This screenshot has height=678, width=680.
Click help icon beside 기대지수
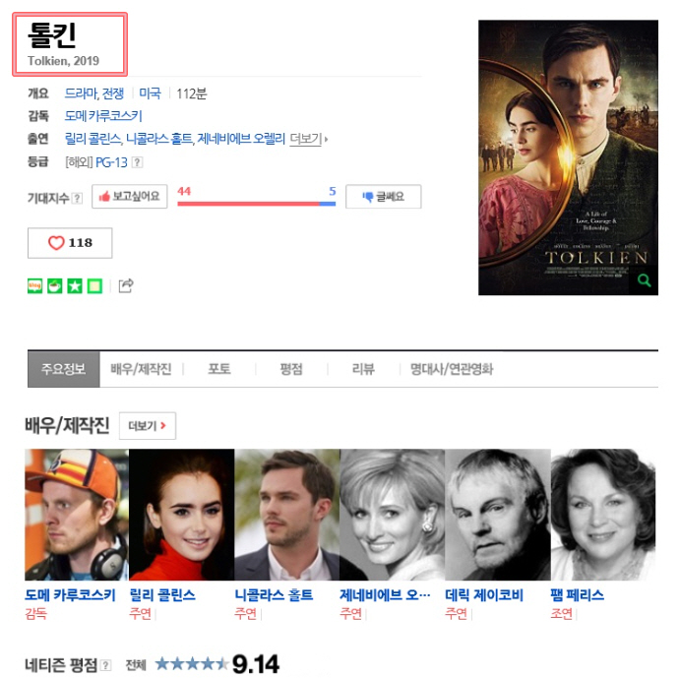click(x=77, y=198)
